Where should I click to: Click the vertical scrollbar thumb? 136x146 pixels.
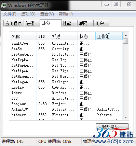coord(126,41)
